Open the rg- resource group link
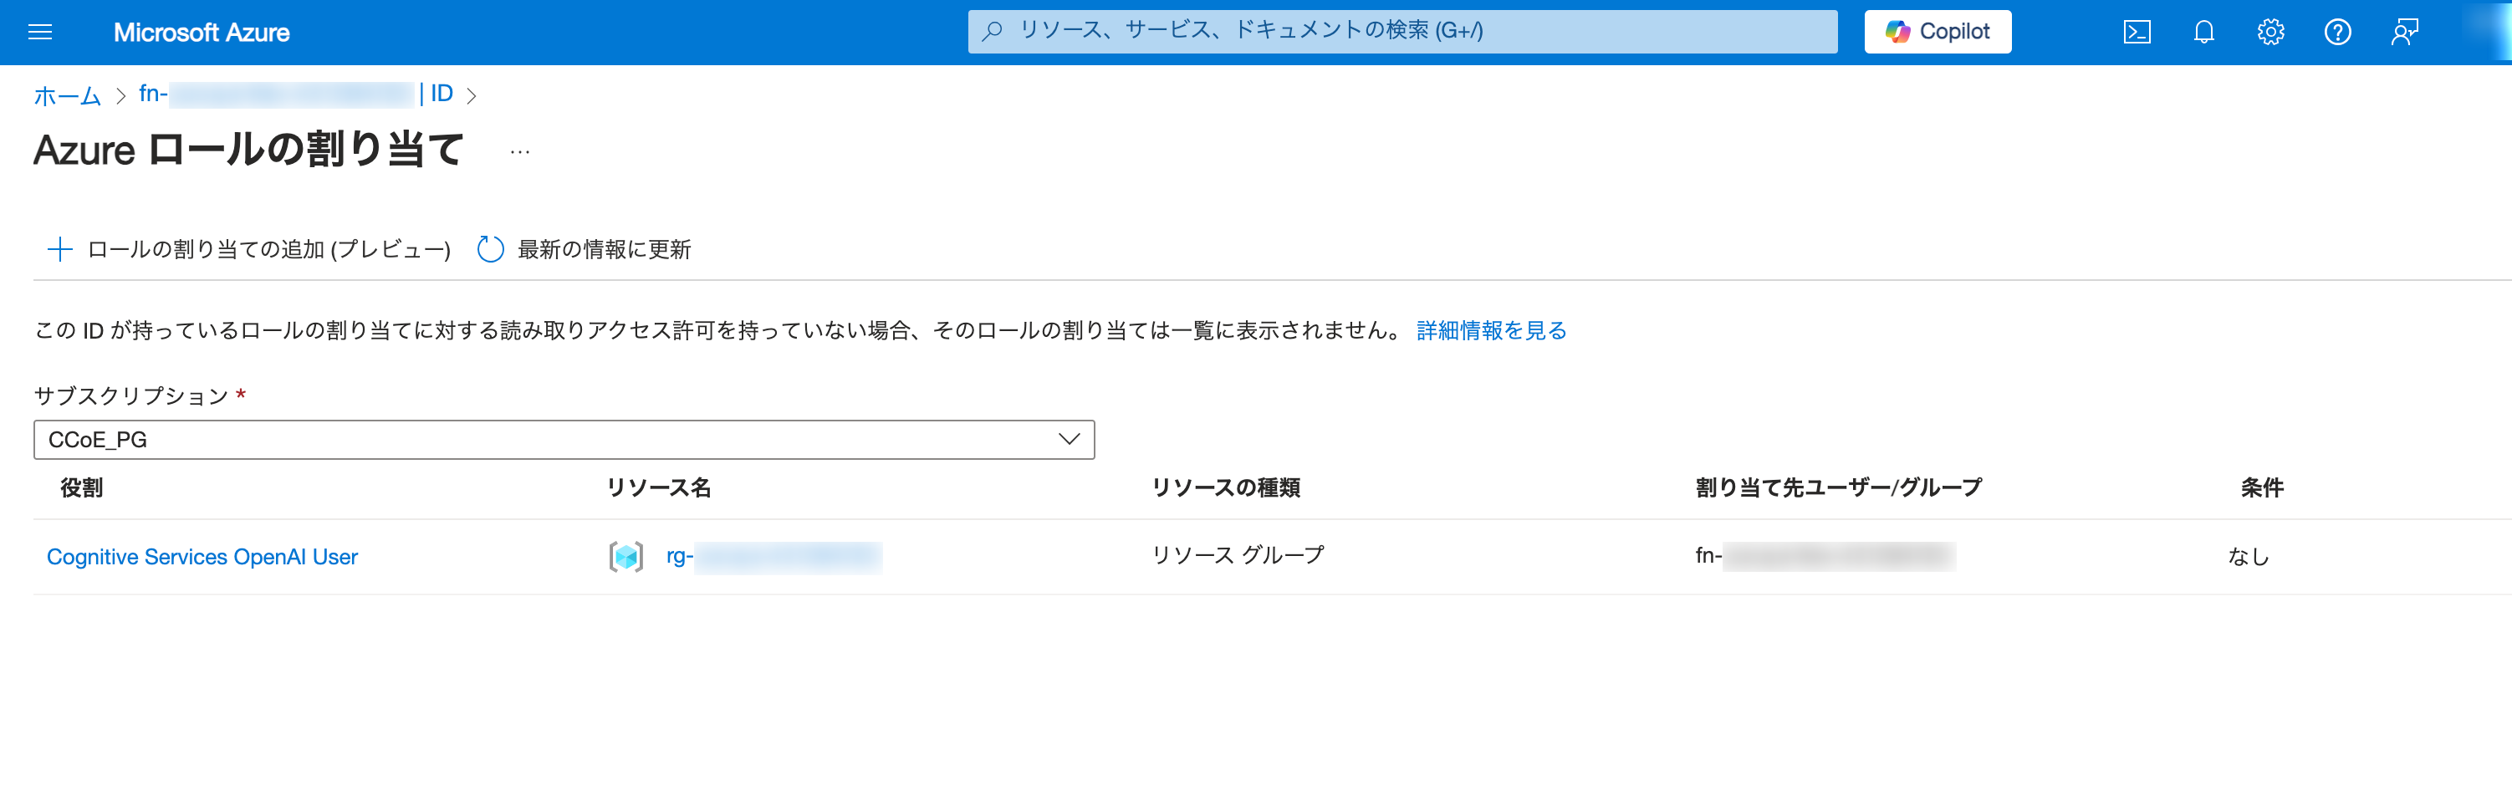Screen dimensions: 2512x811 pos(774,557)
